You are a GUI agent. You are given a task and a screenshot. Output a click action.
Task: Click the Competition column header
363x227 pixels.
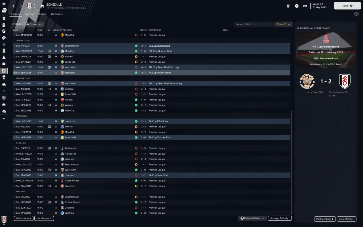(155, 30)
